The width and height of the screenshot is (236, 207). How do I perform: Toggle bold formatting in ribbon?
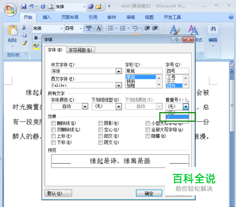click(x=36, y=38)
